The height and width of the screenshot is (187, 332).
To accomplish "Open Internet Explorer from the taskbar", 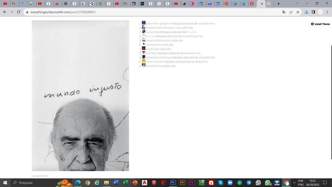I will [97, 182].
